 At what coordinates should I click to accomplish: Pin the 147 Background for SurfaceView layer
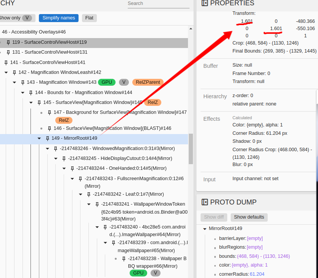(50, 112)
